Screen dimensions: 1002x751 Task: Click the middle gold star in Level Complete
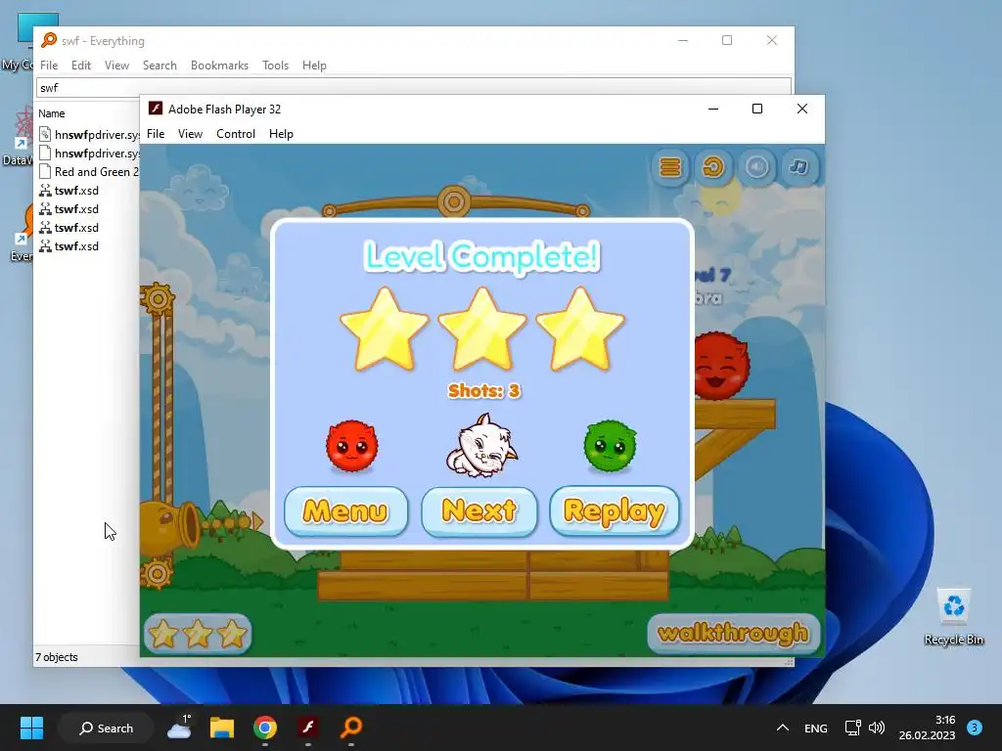(x=482, y=330)
